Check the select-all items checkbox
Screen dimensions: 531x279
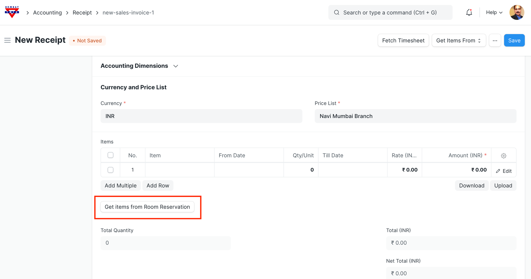(x=110, y=155)
